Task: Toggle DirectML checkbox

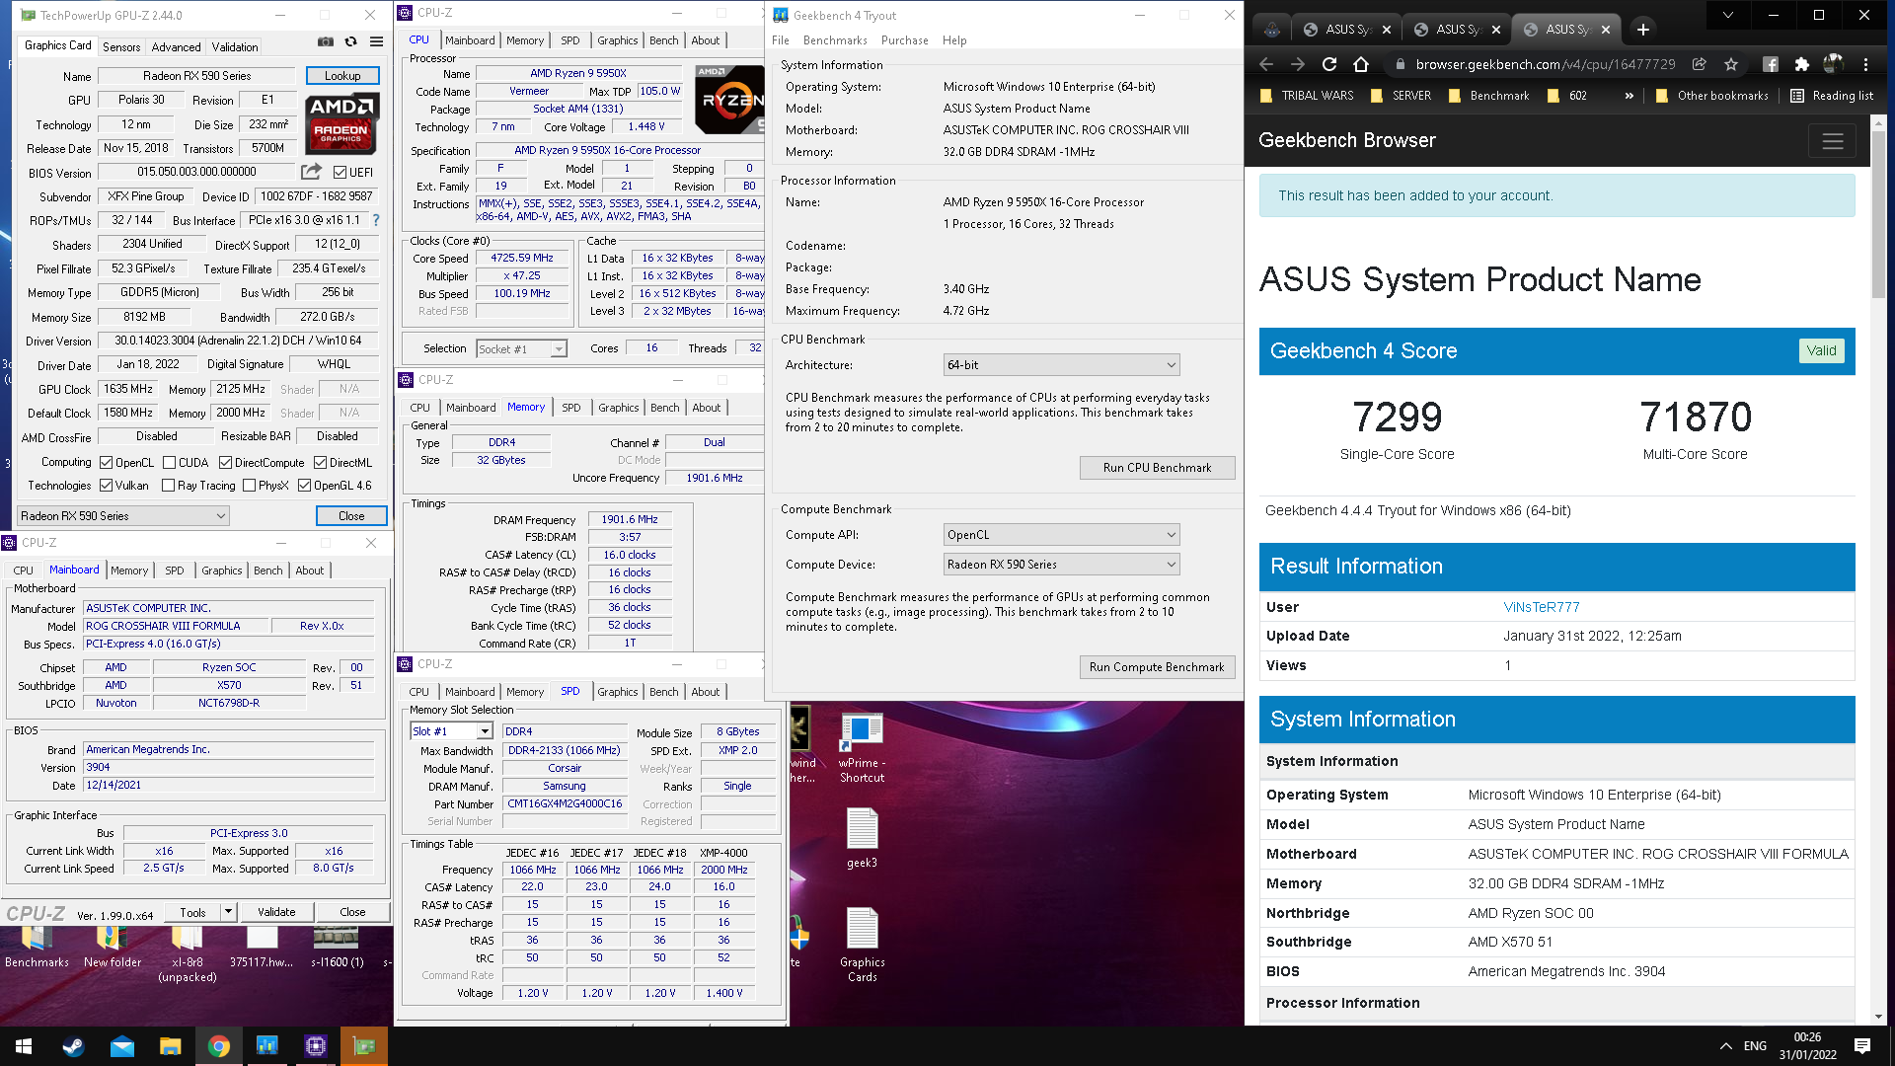Action: [320, 463]
